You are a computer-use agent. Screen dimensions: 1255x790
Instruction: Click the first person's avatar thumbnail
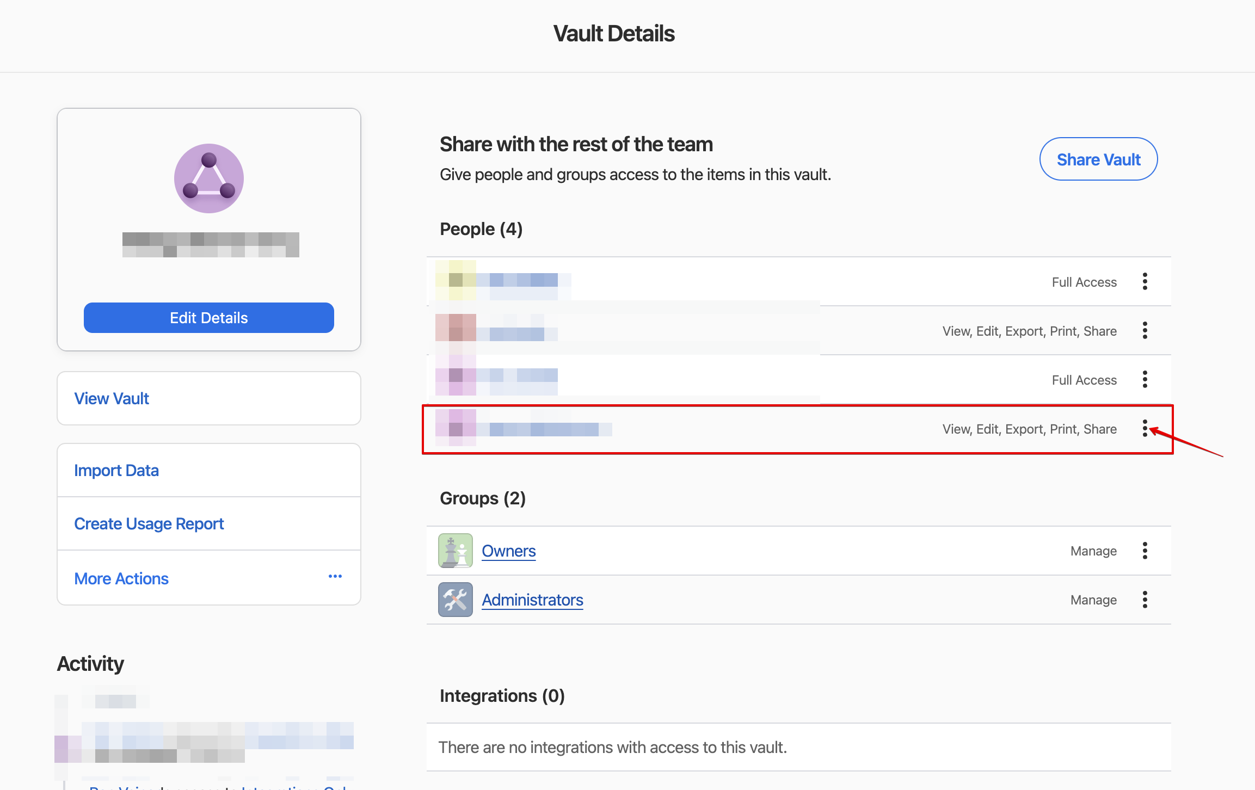pos(456,280)
